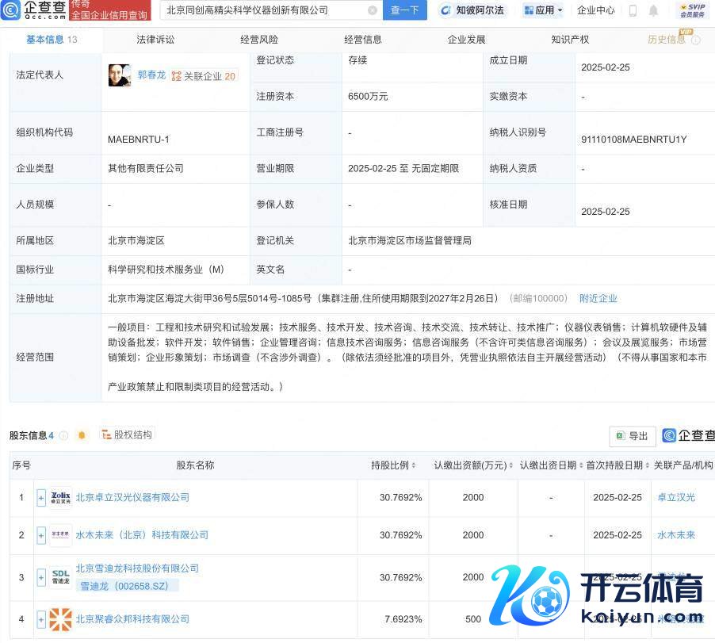Export shareholder list with 导出 button

click(x=633, y=436)
